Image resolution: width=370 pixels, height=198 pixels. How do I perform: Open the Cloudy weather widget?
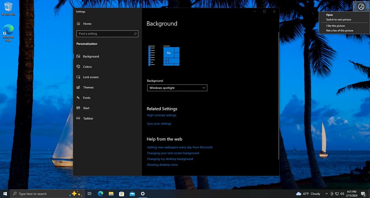[308, 194]
